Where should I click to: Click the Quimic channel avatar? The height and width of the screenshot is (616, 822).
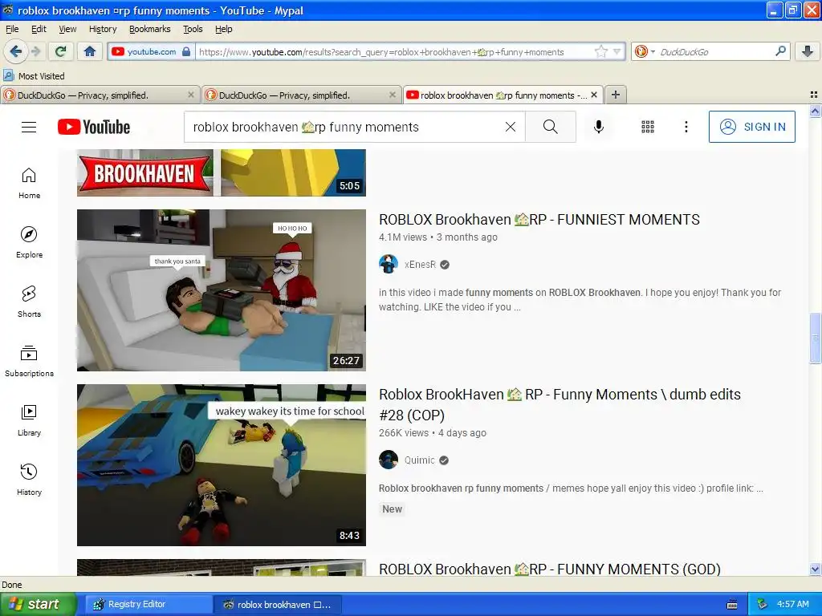(x=389, y=460)
